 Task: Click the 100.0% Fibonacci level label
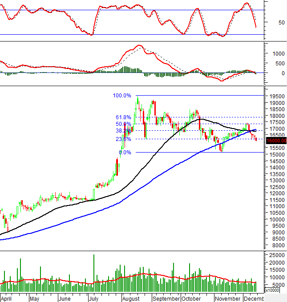(x=121, y=96)
